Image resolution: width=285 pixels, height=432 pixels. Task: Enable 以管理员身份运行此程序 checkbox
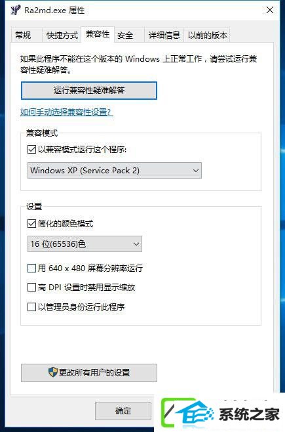(x=31, y=307)
